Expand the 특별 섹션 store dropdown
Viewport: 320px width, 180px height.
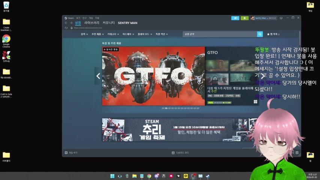coord(162,34)
